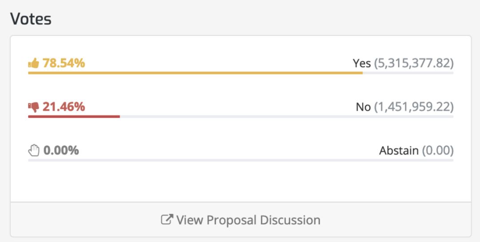Click the external link icon
This screenshot has width=480, height=242.
[167, 219]
